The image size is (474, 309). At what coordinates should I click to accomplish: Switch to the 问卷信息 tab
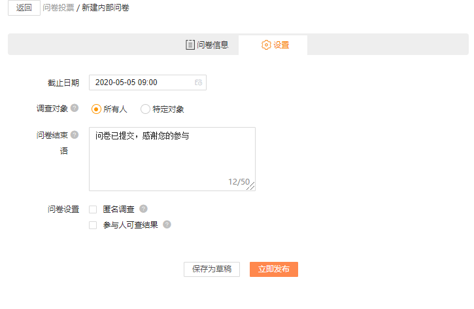[x=207, y=45]
